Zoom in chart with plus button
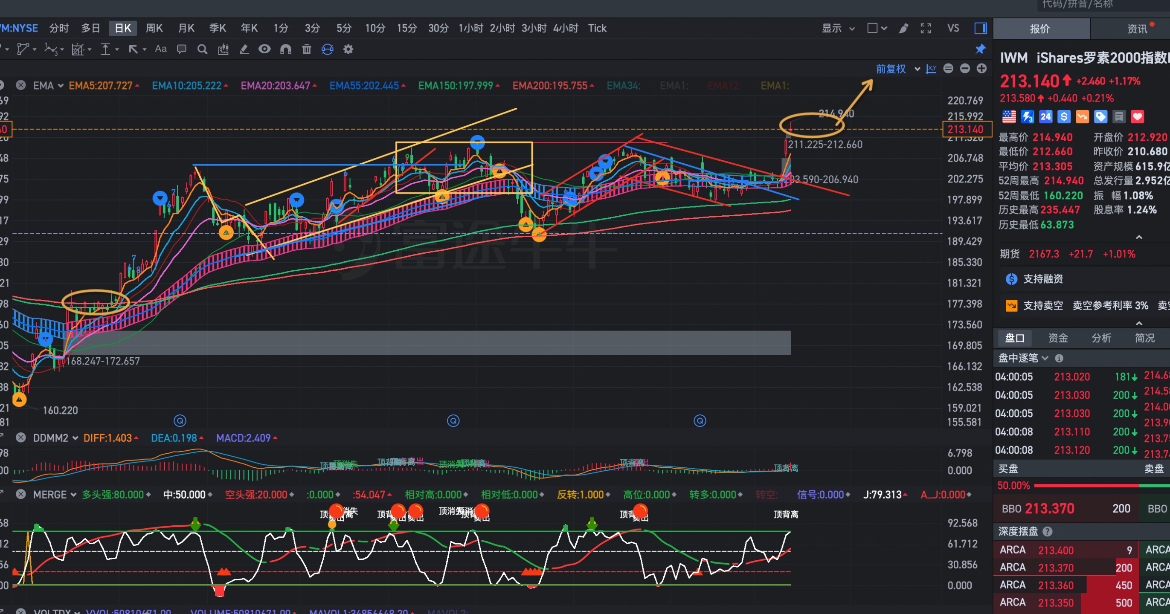The height and width of the screenshot is (614, 1170). click(x=981, y=69)
